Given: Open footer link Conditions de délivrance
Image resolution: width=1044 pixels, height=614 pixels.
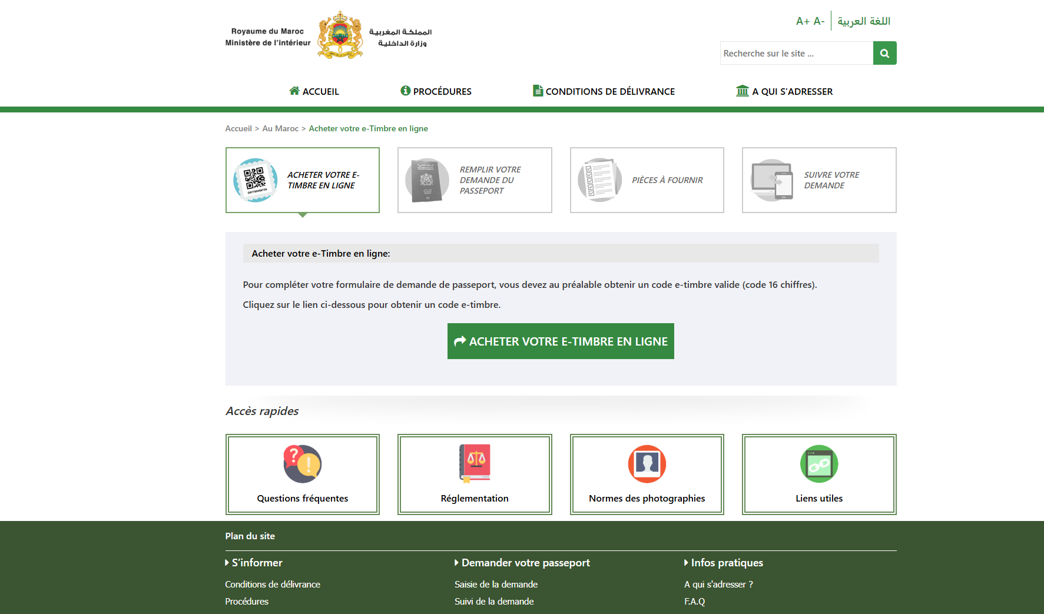Looking at the screenshot, I should pyautogui.click(x=273, y=584).
